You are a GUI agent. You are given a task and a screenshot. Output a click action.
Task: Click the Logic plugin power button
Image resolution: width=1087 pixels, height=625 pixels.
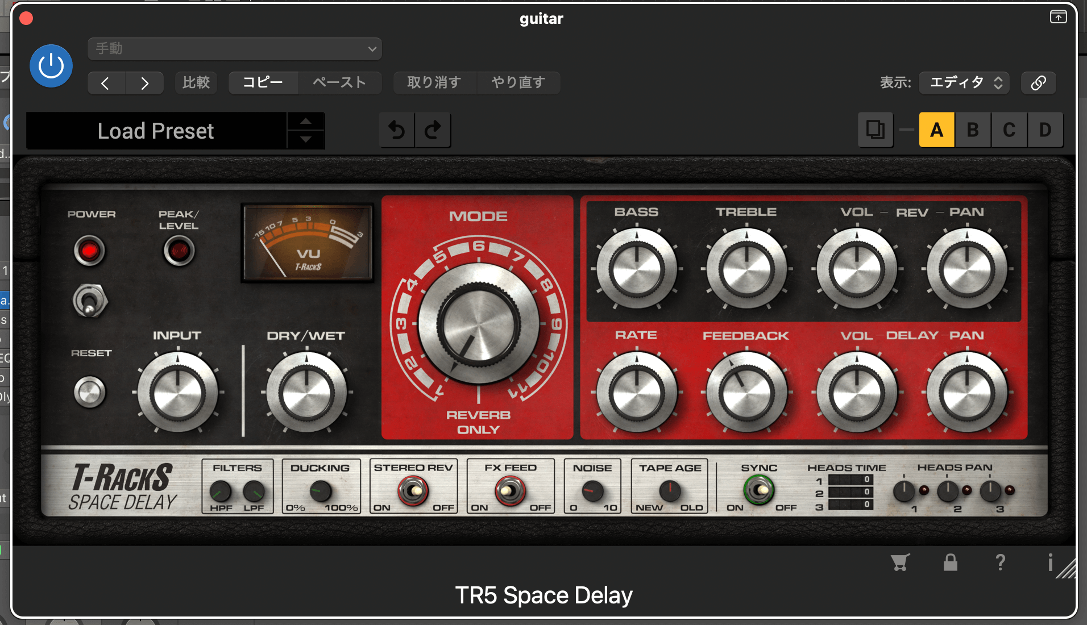(51, 65)
